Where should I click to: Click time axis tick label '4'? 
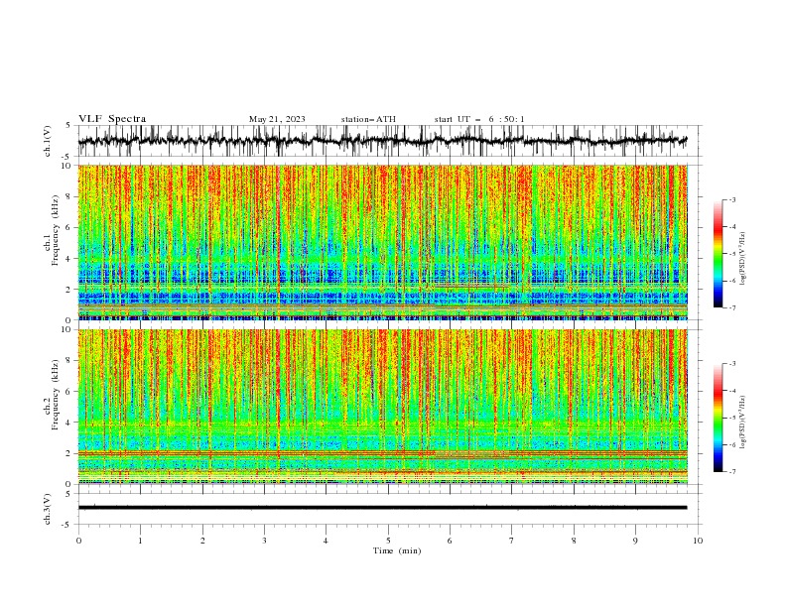tap(327, 541)
